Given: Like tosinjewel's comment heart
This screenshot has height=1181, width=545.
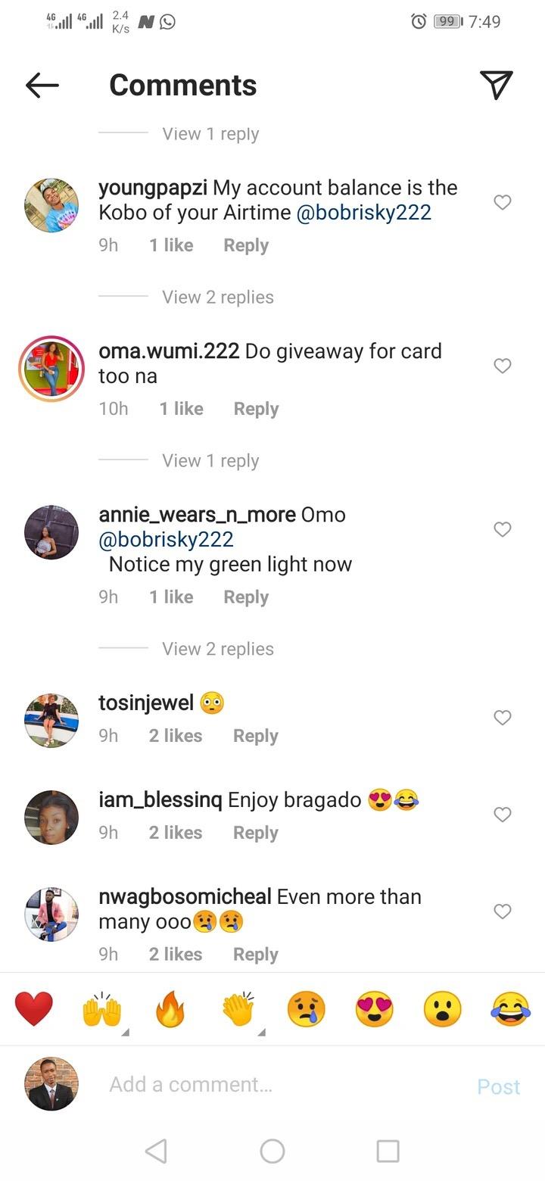Looking at the screenshot, I should 503,717.
